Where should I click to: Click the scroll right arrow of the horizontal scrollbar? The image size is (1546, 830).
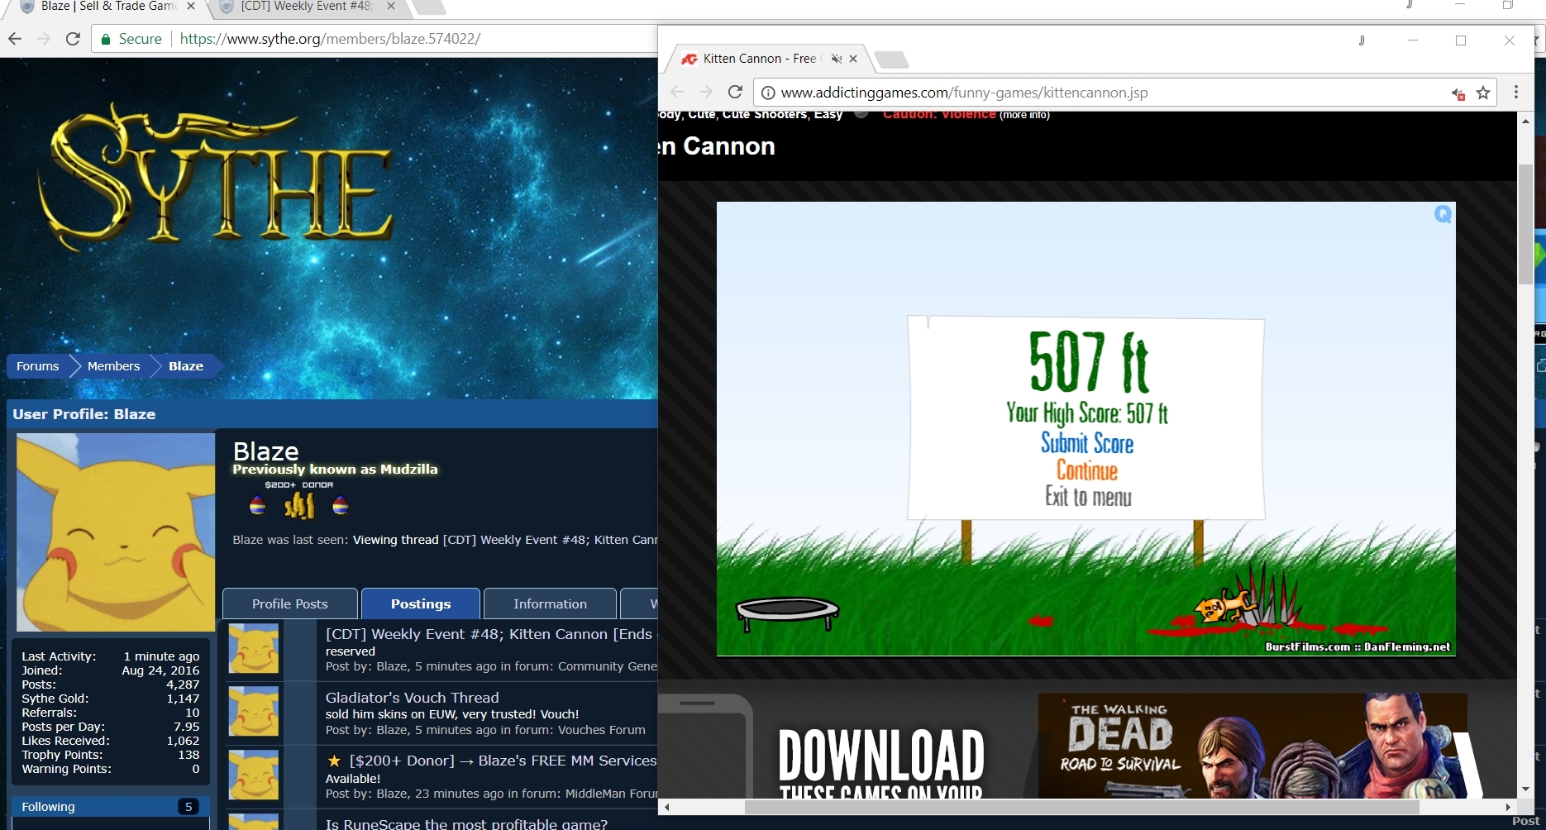1508,807
